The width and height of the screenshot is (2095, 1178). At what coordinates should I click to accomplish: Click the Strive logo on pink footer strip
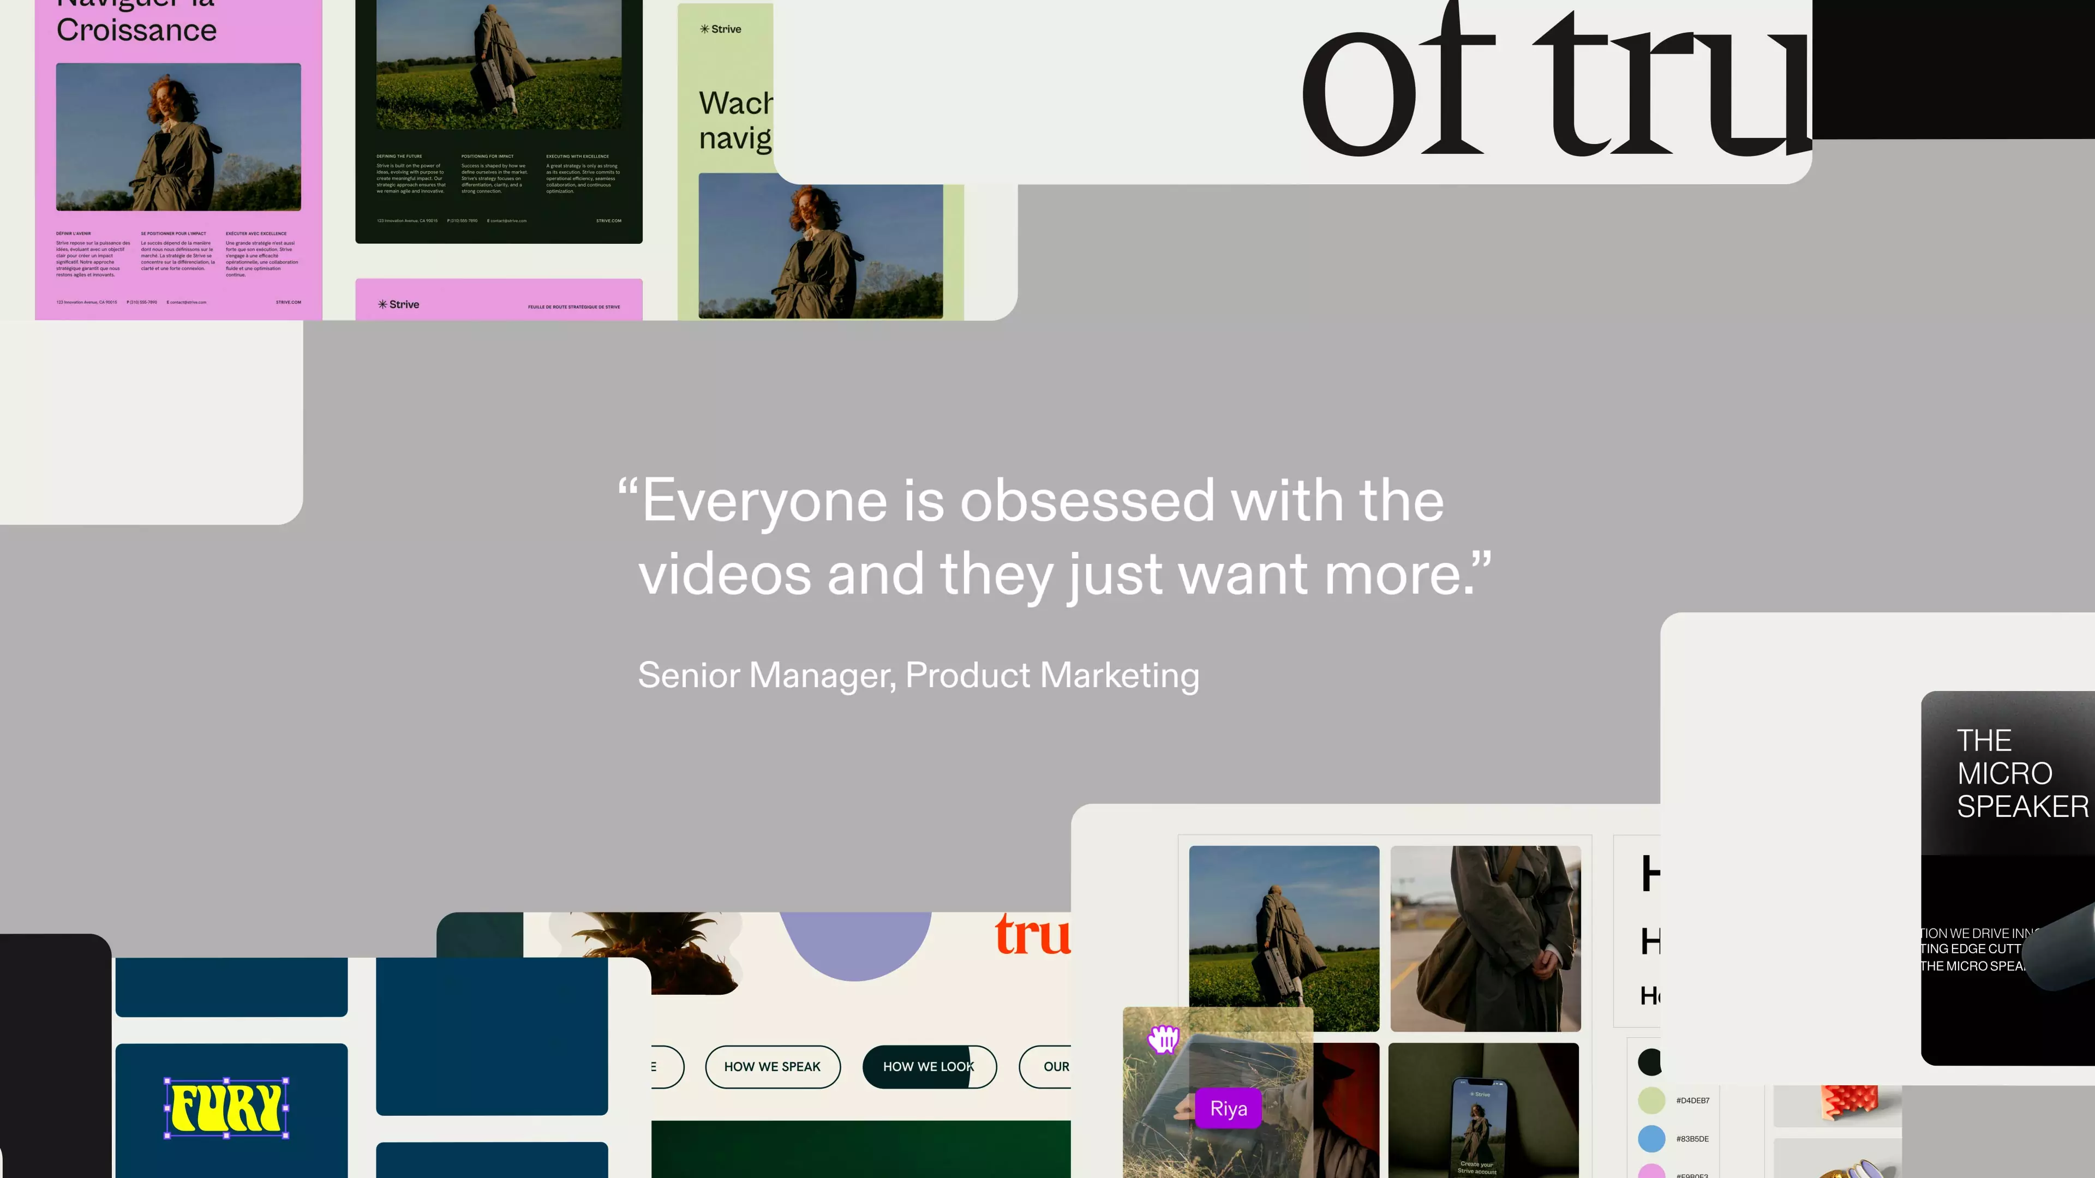pos(398,304)
